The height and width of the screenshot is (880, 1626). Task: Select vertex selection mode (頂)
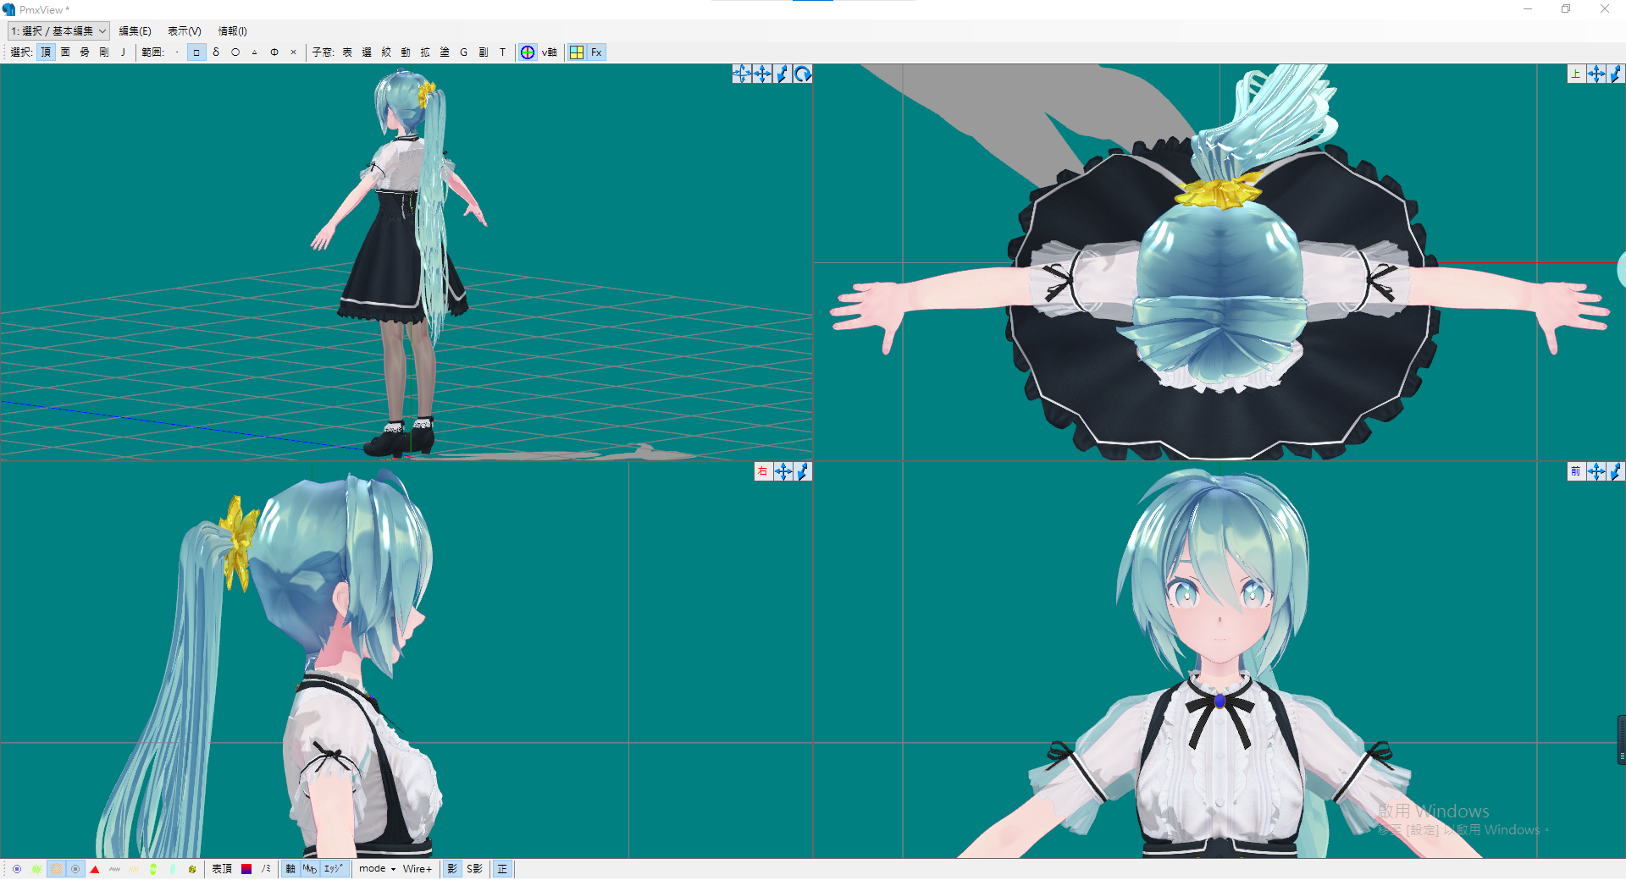pos(46,52)
